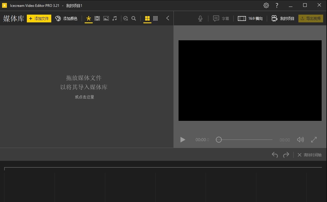Click the 媒体库 panel title
This screenshot has height=202, width=327.
point(13,18)
